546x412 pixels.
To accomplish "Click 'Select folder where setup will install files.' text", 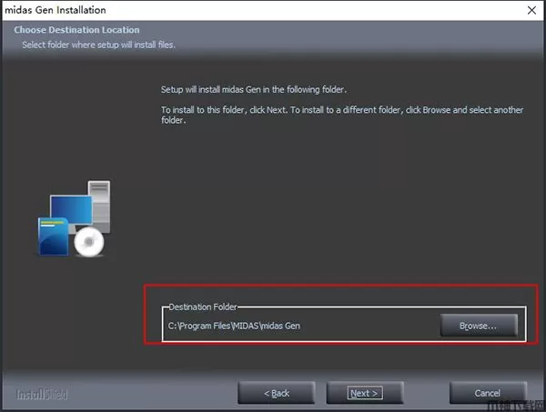I will click(x=98, y=45).
